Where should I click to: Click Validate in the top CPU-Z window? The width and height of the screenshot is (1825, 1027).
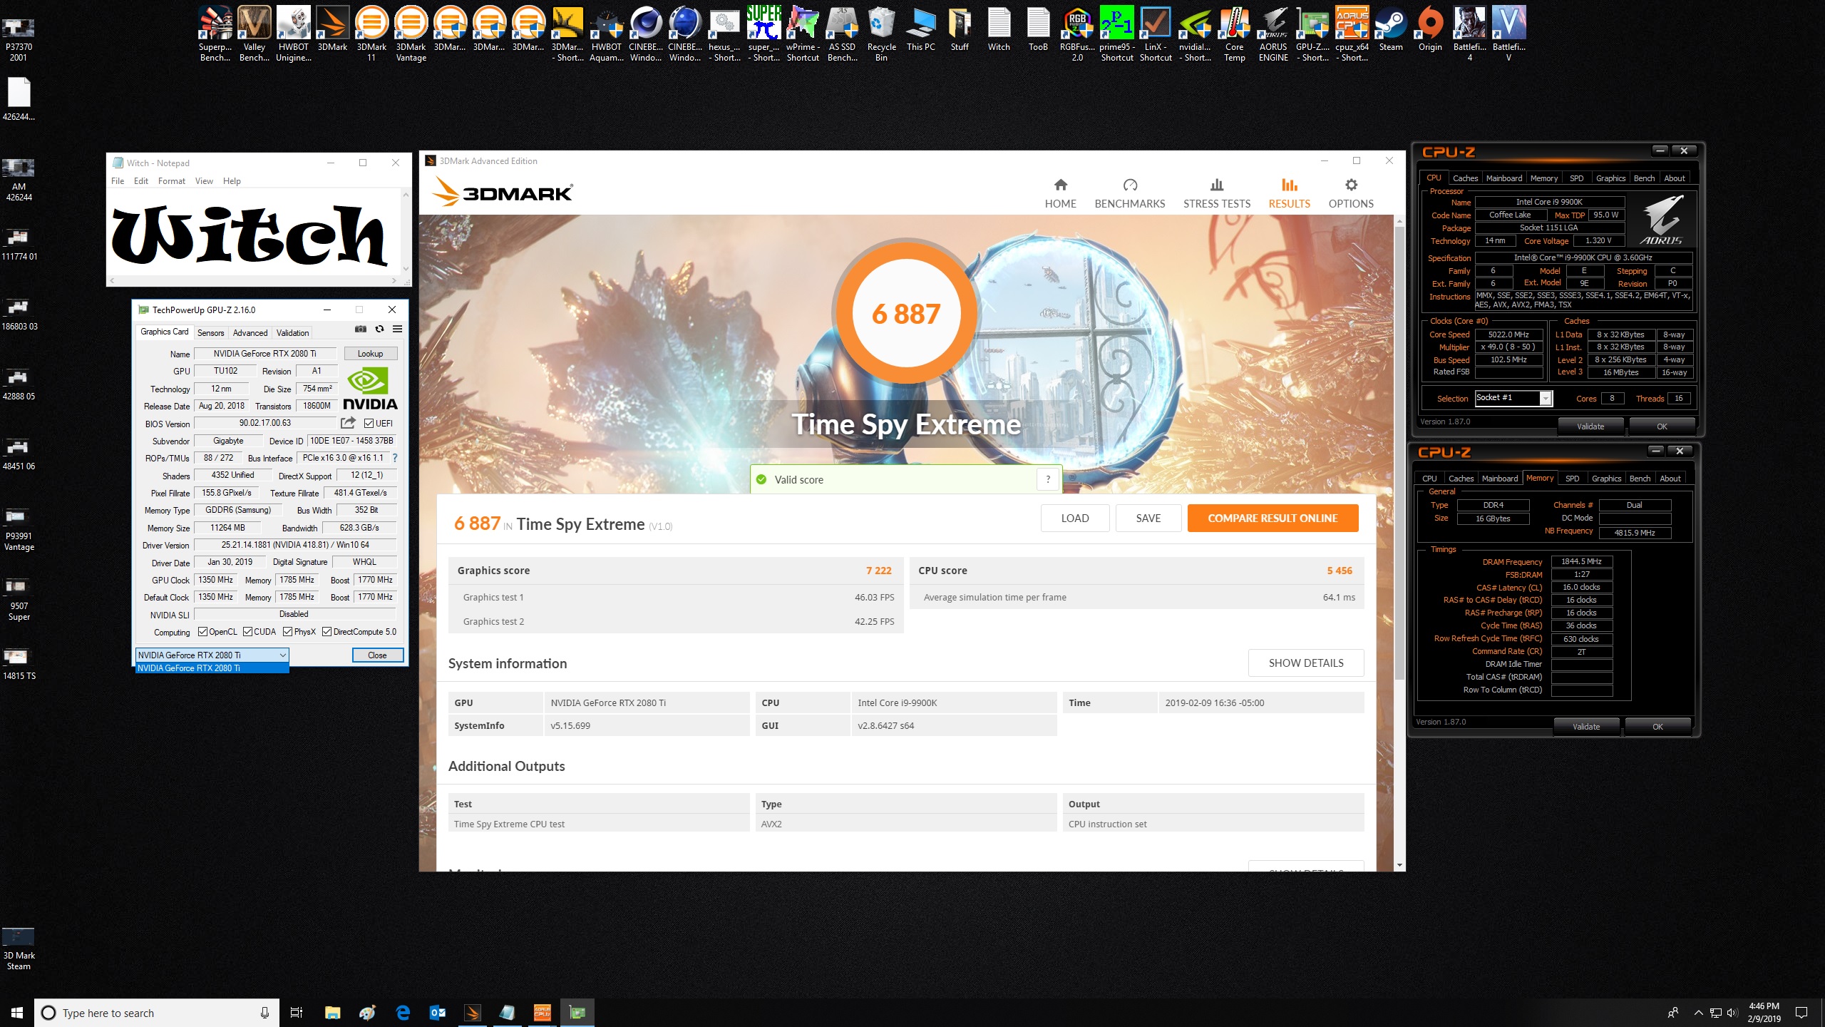click(1590, 426)
